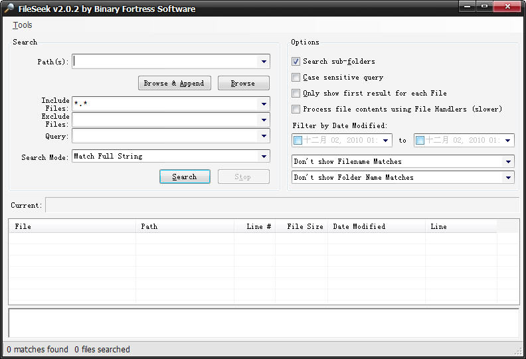526x359 pixels.
Task: Expand the Path(s) dropdown arrow
Action: click(264, 62)
